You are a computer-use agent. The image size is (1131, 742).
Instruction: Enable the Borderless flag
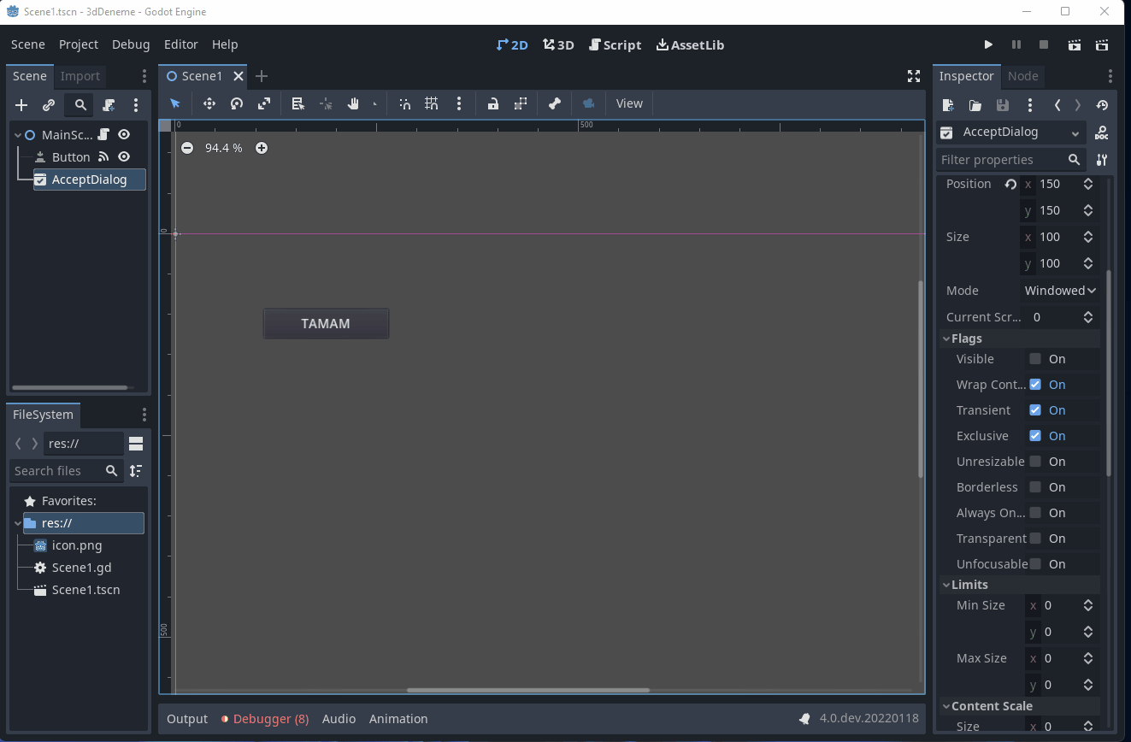point(1037,487)
